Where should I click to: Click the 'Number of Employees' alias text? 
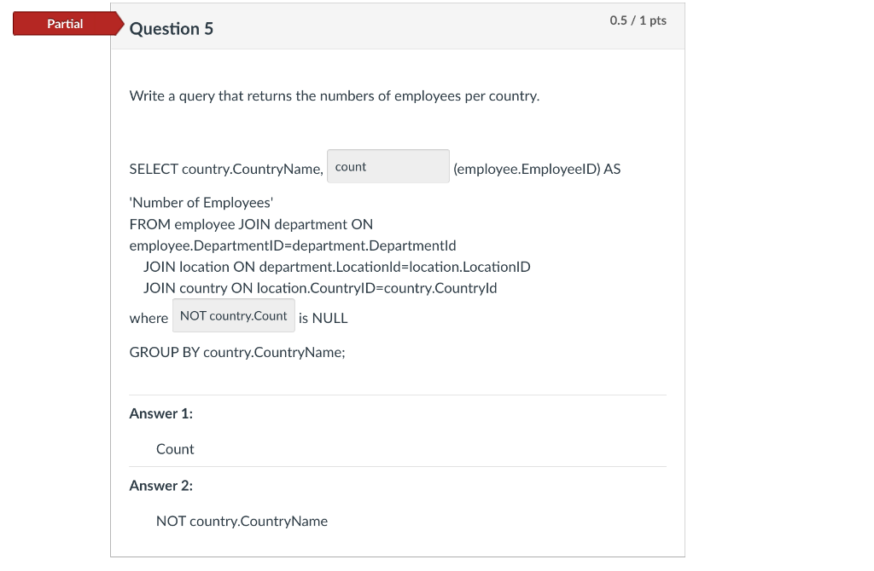click(x=200, y=202)
